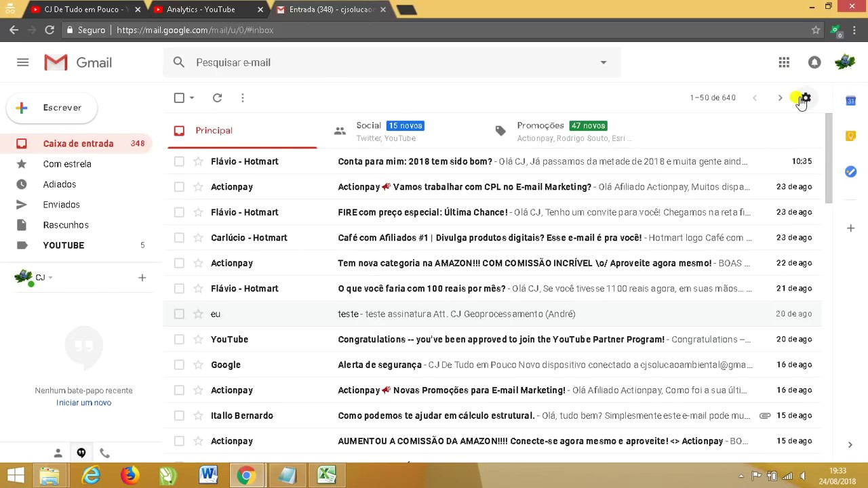Star the Flávio - Hotmart 10:35 email
Image resolution: width=868 pixels, height=488 pixels.
(x=198, y=161)
